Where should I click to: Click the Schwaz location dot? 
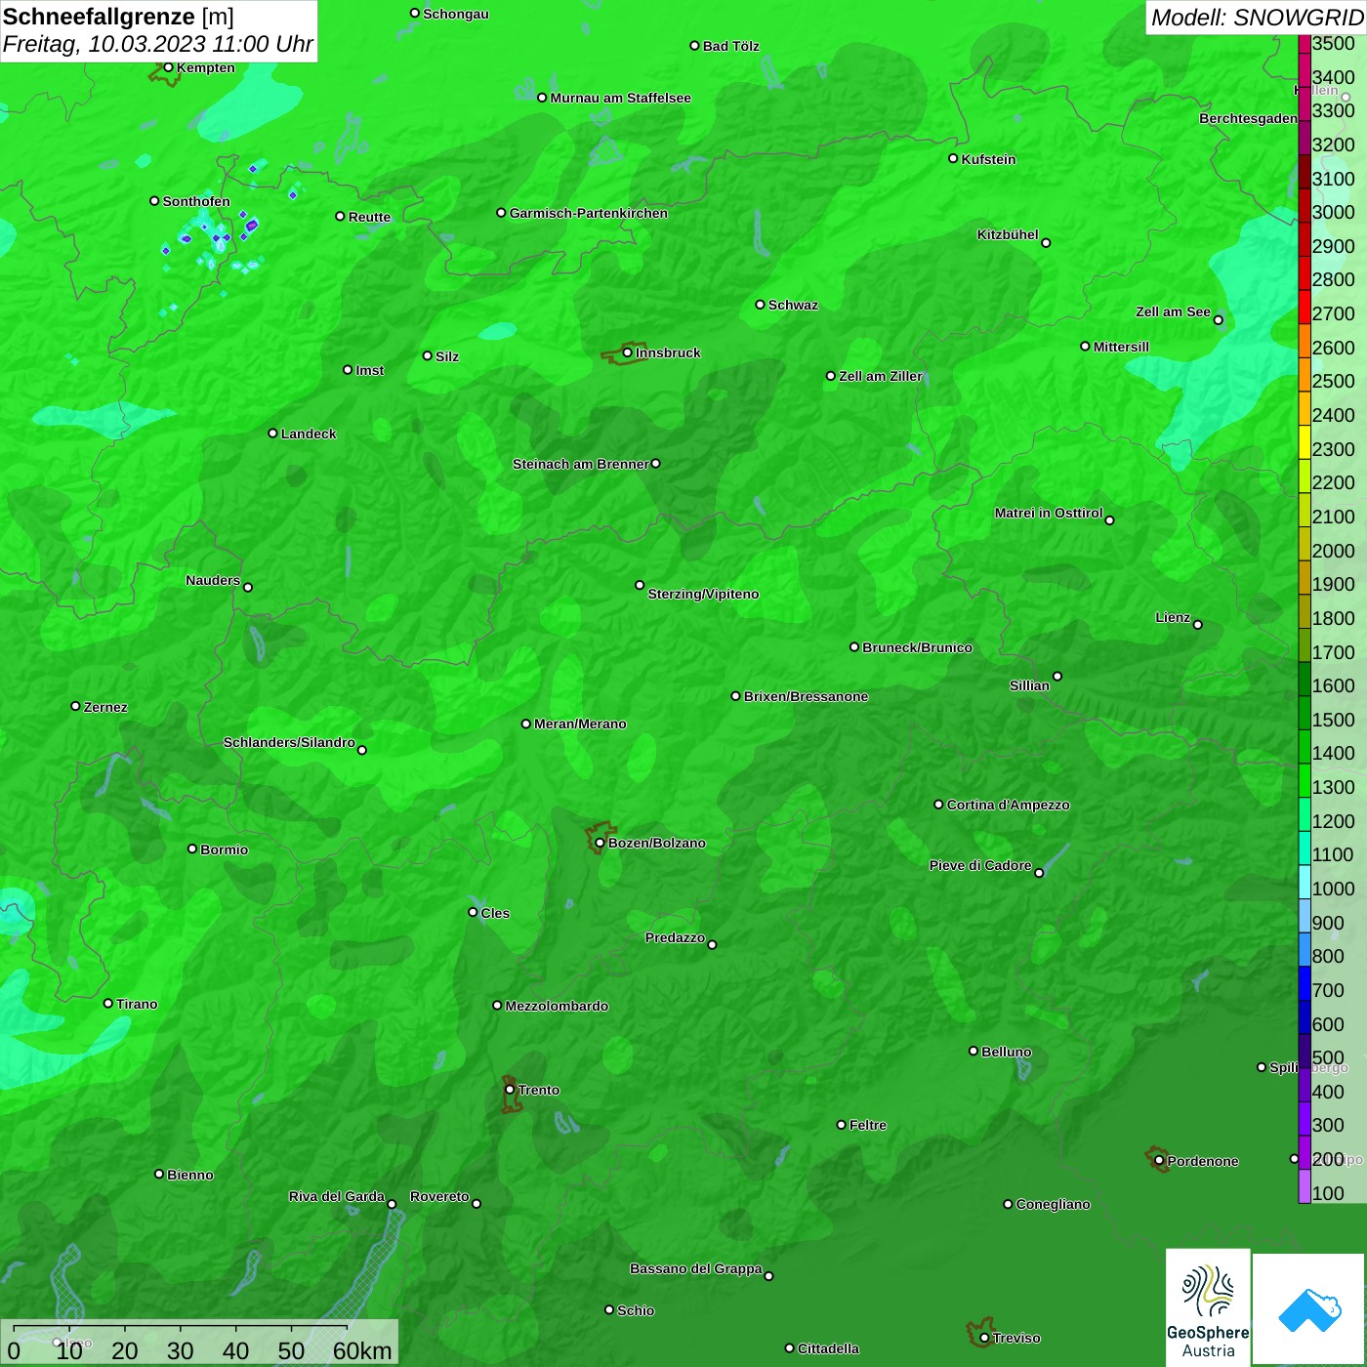coord(760,305)
